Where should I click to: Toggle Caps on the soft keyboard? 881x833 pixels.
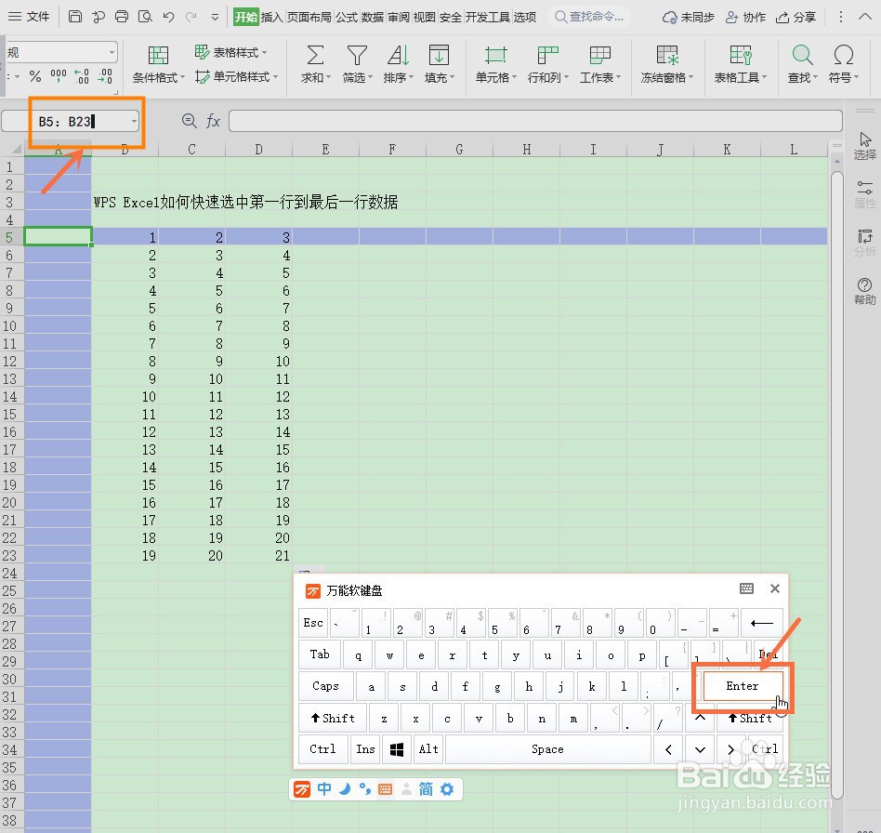[x=325, y=686]
